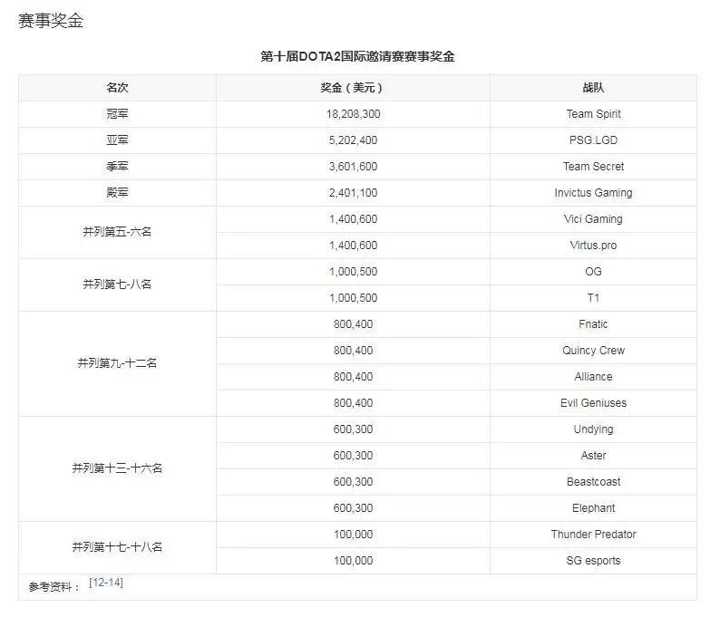Select the team name OG
The width and height of the screenshot is (720, 617).
[x=593, y=271]
